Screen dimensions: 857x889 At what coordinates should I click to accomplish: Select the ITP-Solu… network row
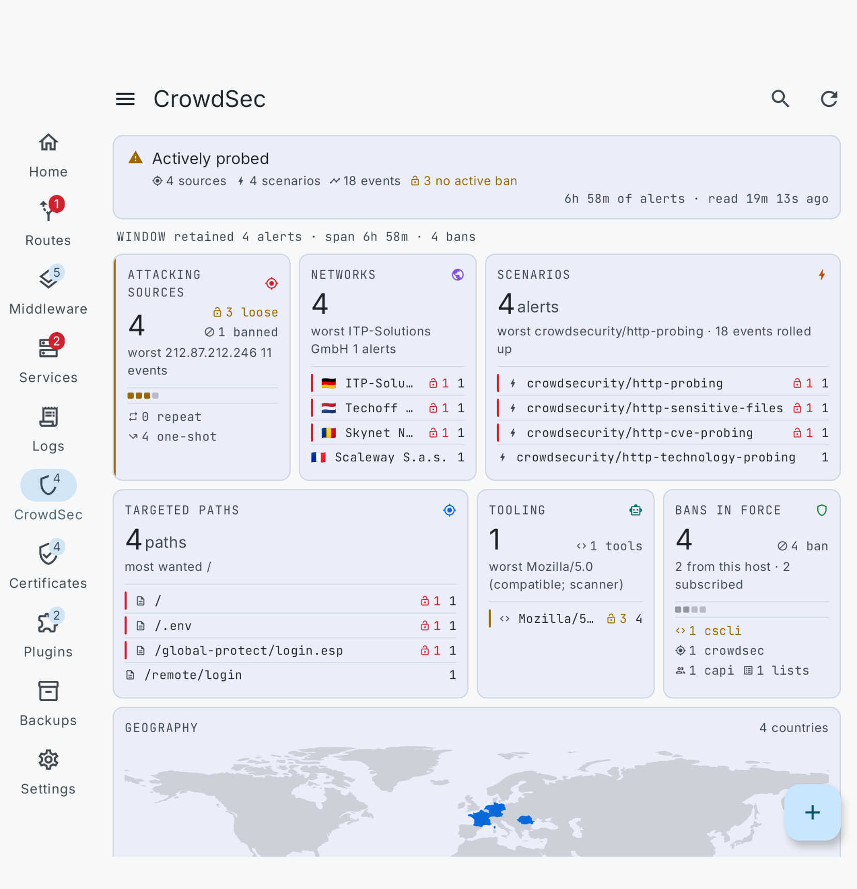pyautogui.click(x=388, y=383)
